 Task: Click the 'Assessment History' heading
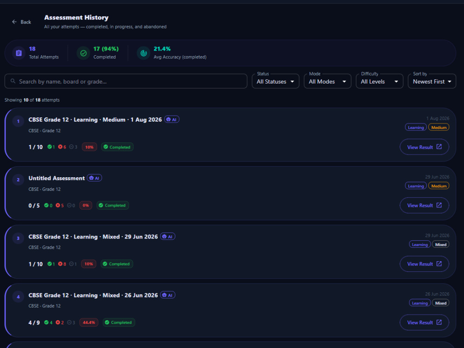pyautogui.click(x=77, y=18)
